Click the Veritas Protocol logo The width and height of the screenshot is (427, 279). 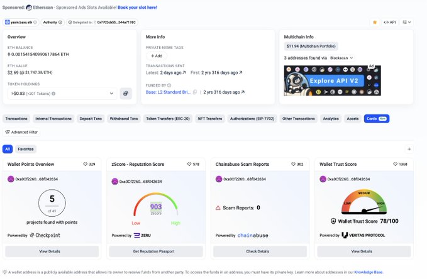point(363,235)
